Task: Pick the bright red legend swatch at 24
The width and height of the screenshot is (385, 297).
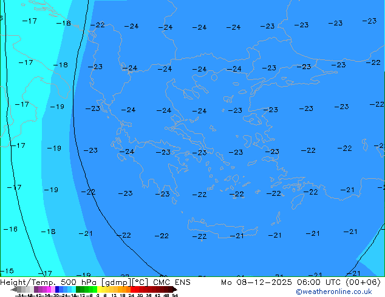Action: click(132, 289)
